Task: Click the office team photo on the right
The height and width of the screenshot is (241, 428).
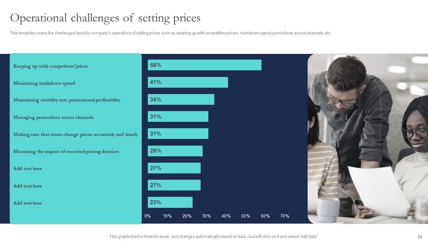Action: pyautogui.click(x=368, y=139)
